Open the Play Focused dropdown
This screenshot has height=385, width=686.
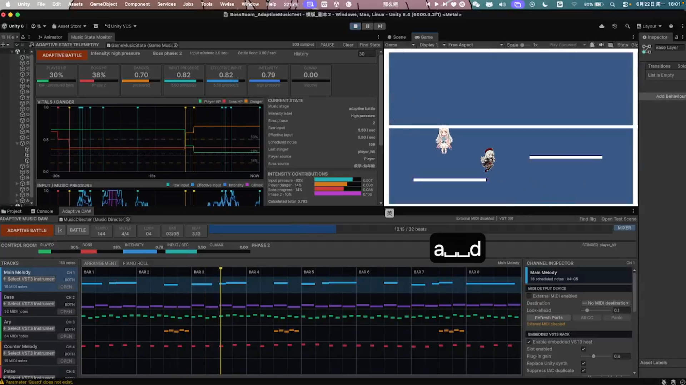click(567, 45)
